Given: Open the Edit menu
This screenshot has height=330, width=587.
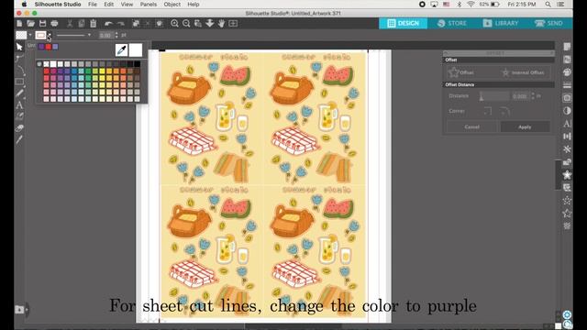Looking at the screenshot, I should [x=108, y=5].
